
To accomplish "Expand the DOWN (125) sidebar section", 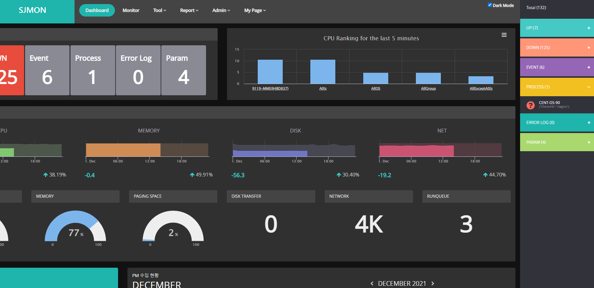I will tap(589, 47).
